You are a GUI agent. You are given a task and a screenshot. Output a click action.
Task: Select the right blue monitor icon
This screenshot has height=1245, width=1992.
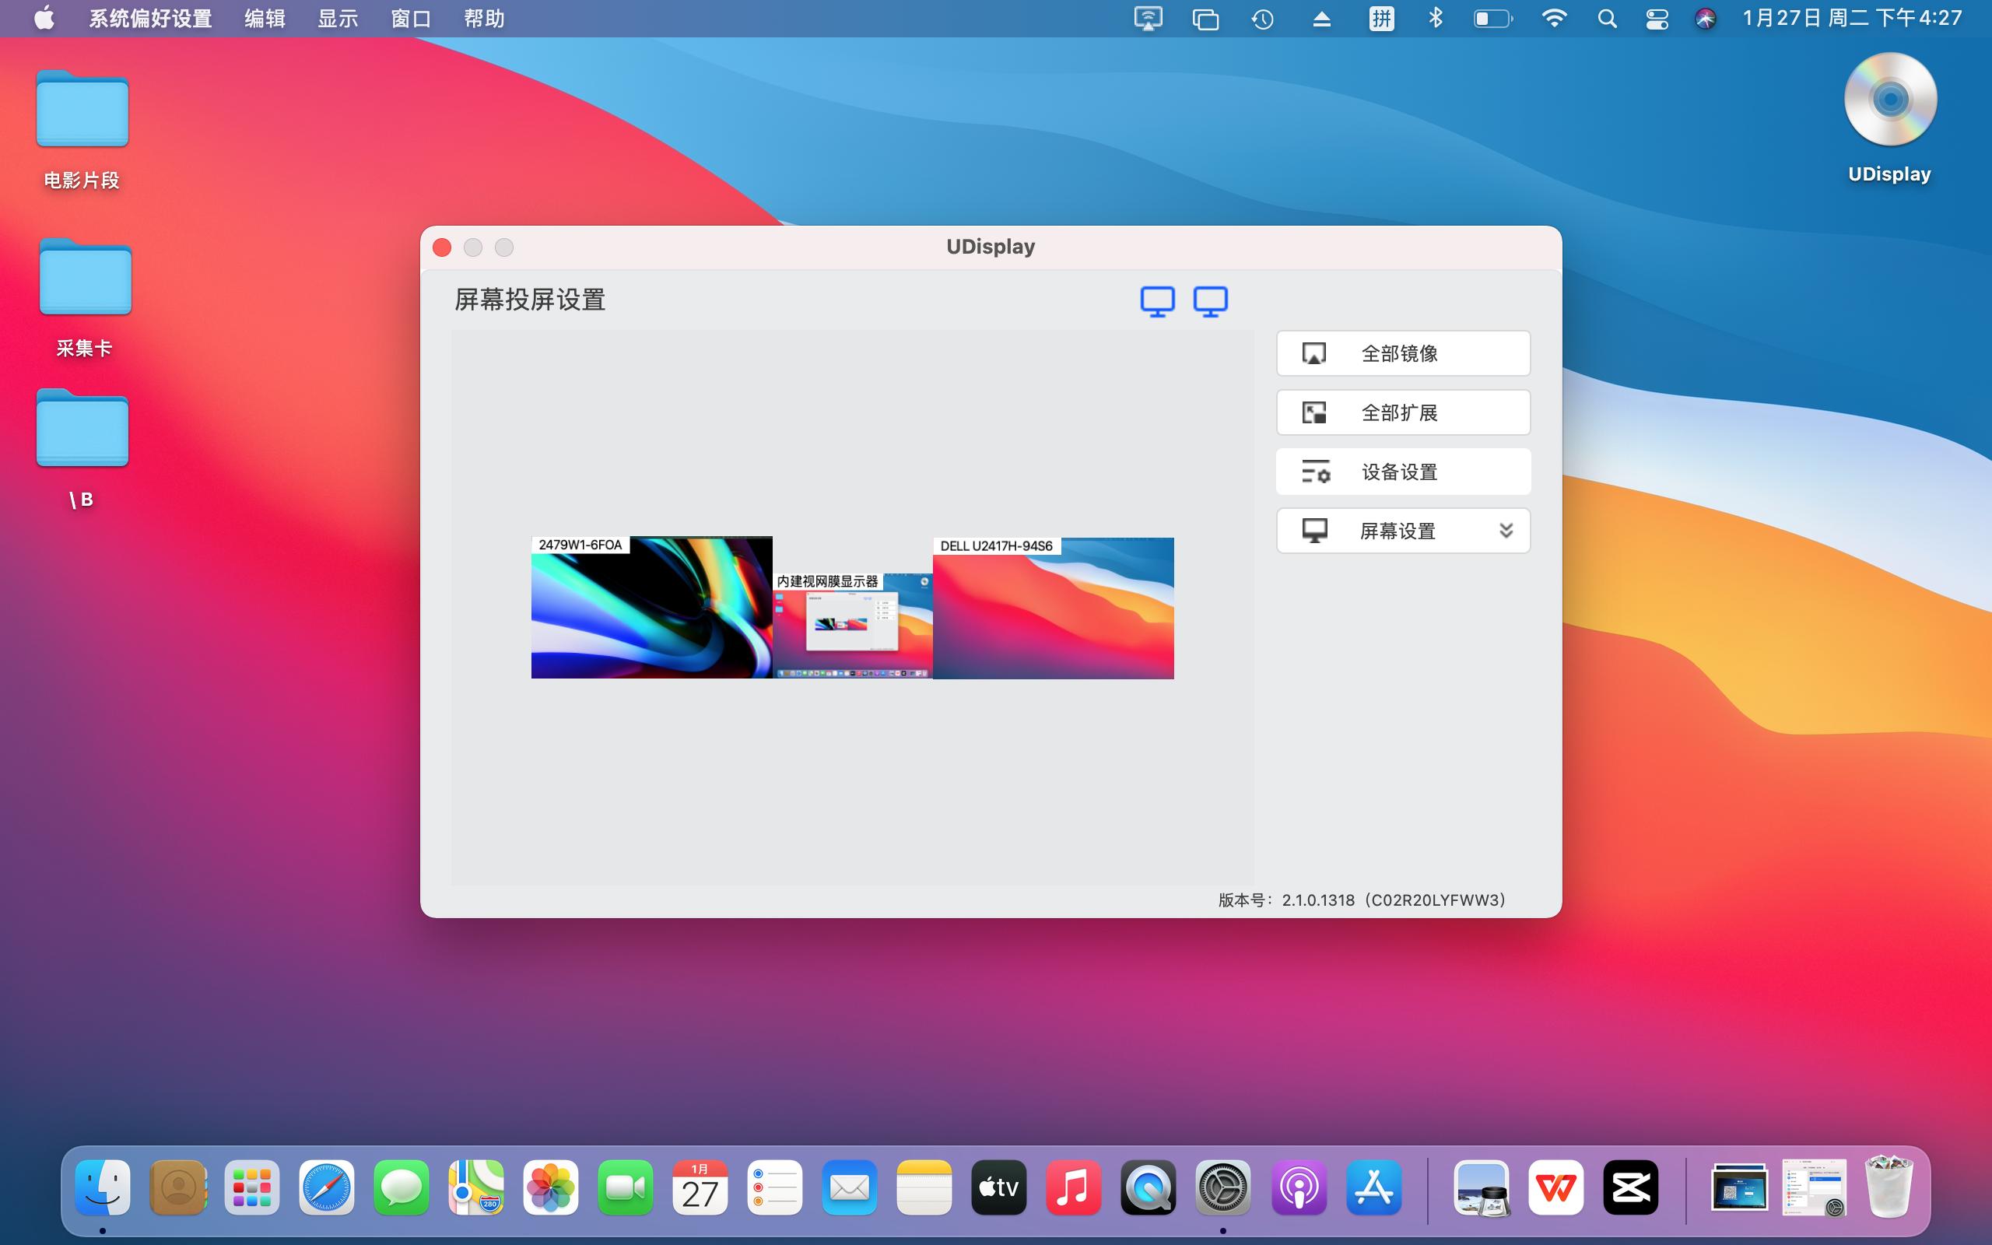[1210, 301]
